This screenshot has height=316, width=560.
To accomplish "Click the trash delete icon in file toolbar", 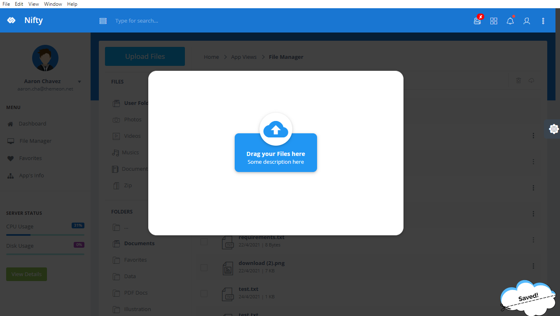I will [518, 81].
